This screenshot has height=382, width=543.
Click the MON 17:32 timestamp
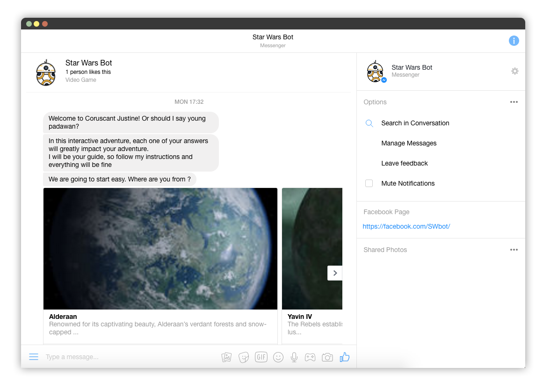(189, 102)
